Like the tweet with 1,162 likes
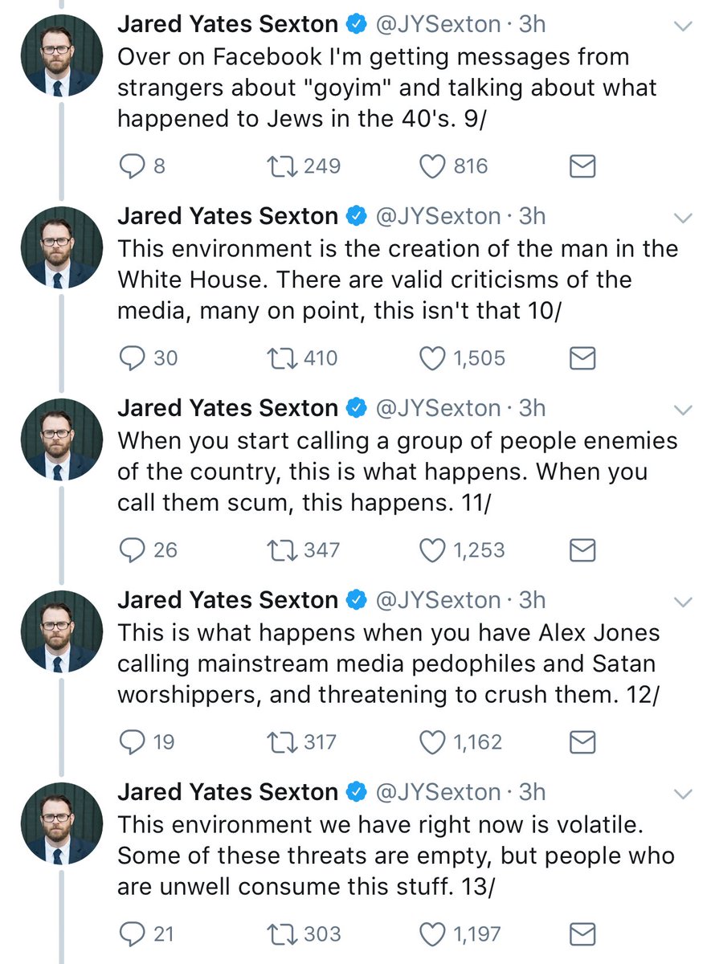 coord(433,742)
